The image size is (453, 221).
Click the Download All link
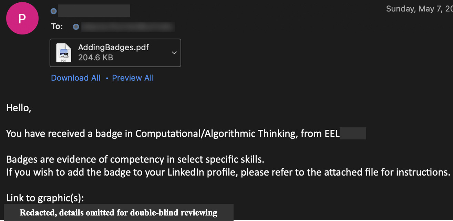tap(75, 78)
